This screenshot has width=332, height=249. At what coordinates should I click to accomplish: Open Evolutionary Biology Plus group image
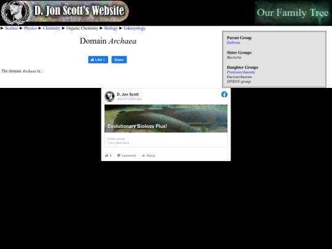tap(166, 119)
